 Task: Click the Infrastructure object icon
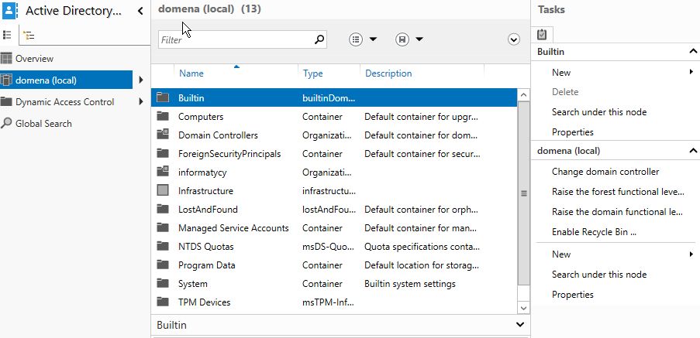pyautogui.click(x=163, y=190)
